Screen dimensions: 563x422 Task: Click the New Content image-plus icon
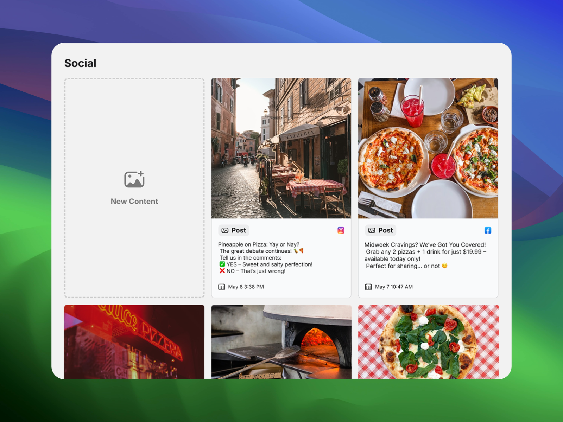(134, 180)
